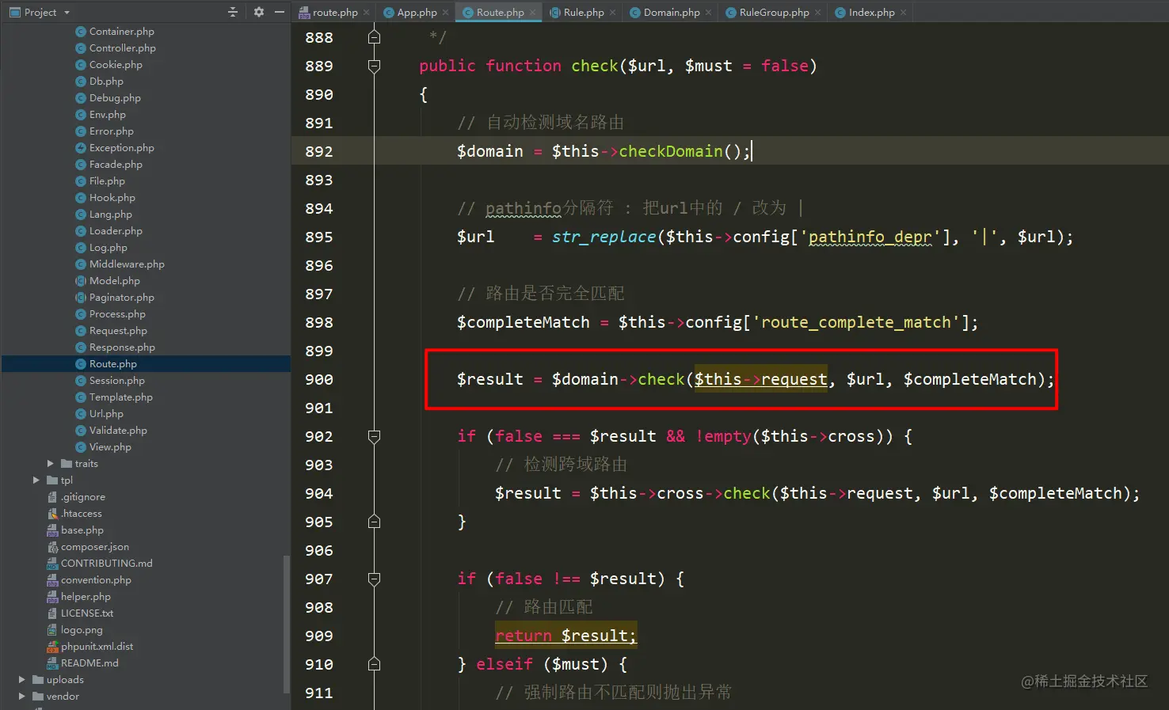The width and height of the screenshot is (1169, 710).
Task: Click the Hook.php class icon
Action: (x=81, y=198)
